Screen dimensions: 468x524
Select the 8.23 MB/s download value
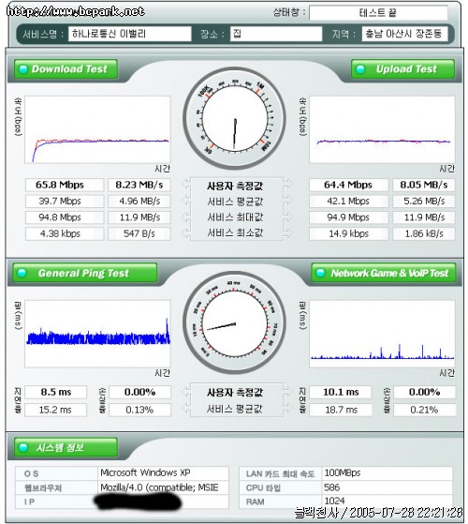[x=139, y=185]
